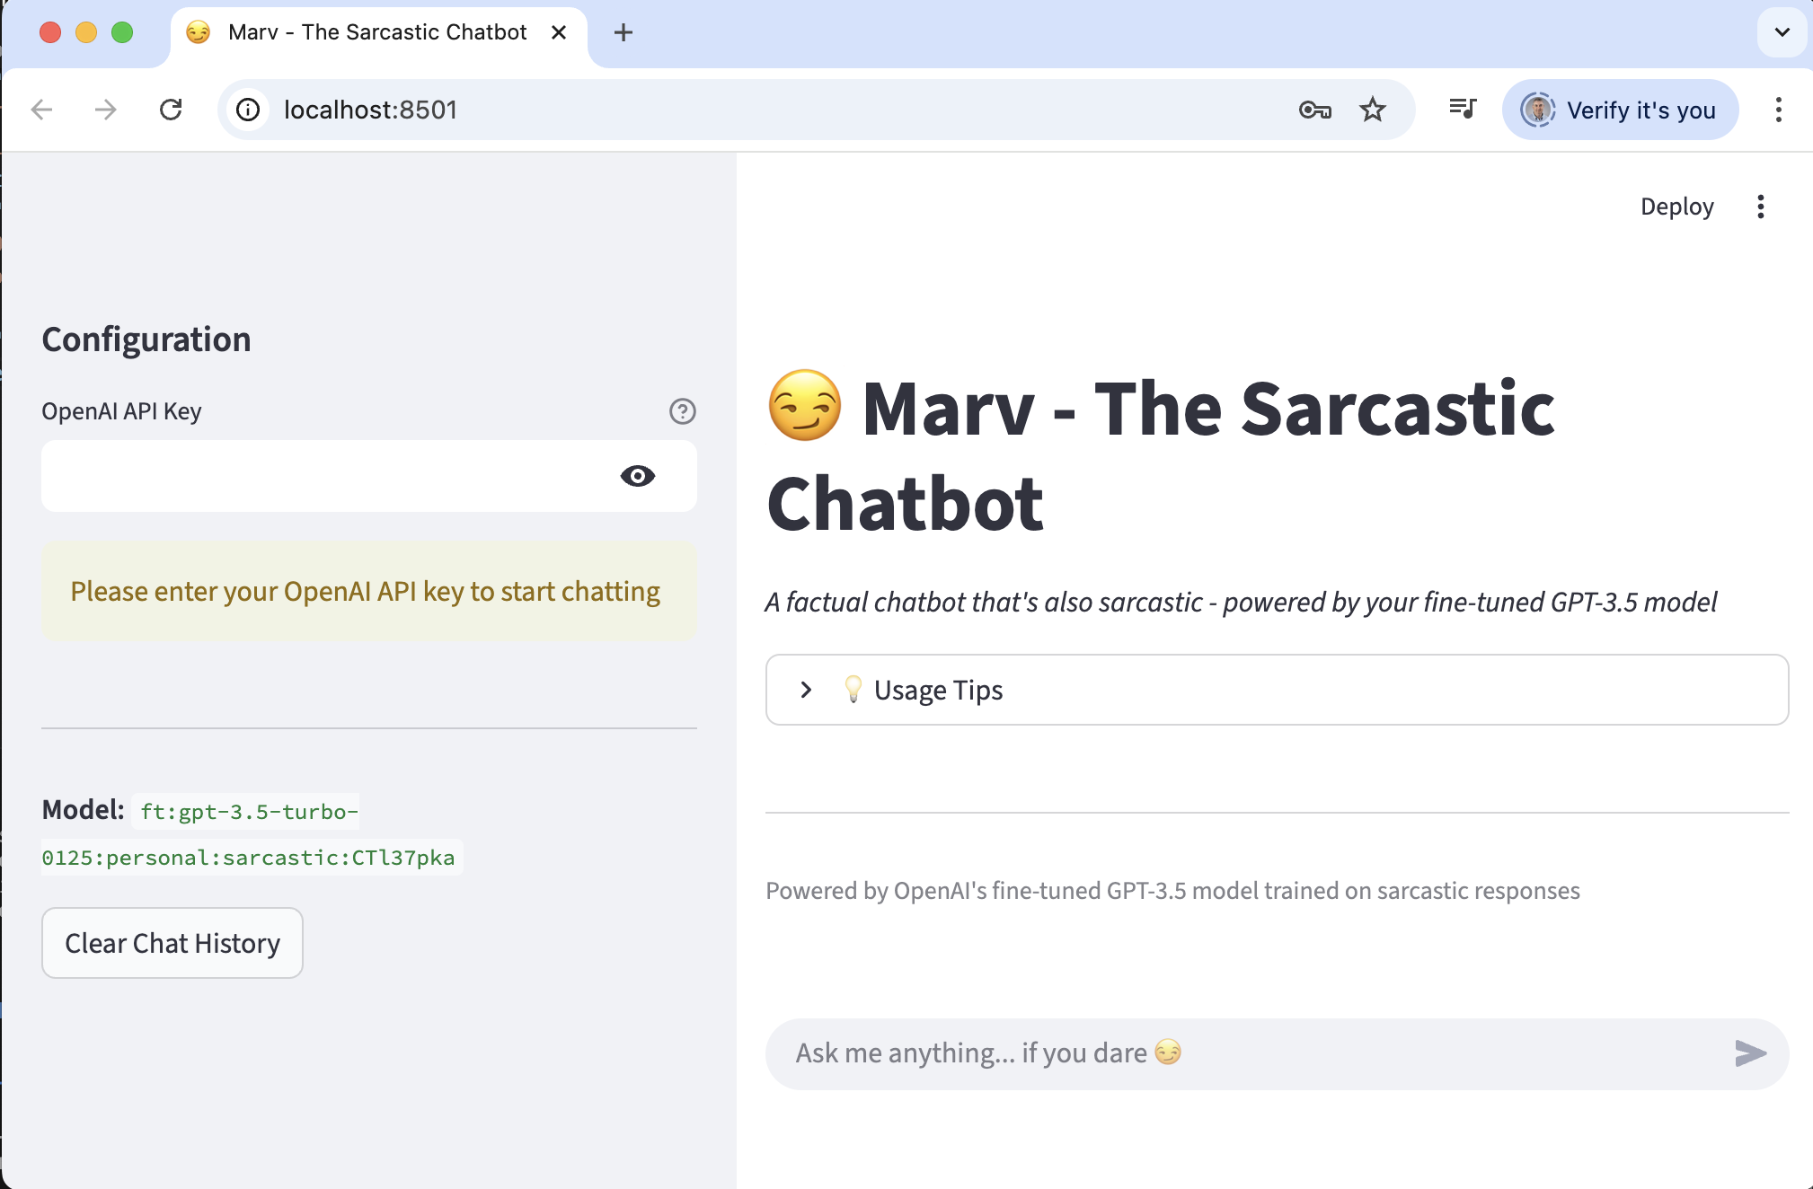Click the Deploy button
Image resolution: width=1813 pixels, height=1189 pixels.
click(x=1676, y=207)
